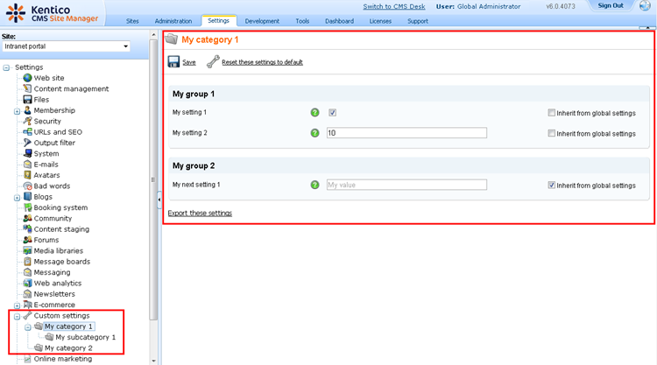The width and height of the screenshot is (657, 365).
Task: Click the Sign Out button
Action: coord(611,6)
